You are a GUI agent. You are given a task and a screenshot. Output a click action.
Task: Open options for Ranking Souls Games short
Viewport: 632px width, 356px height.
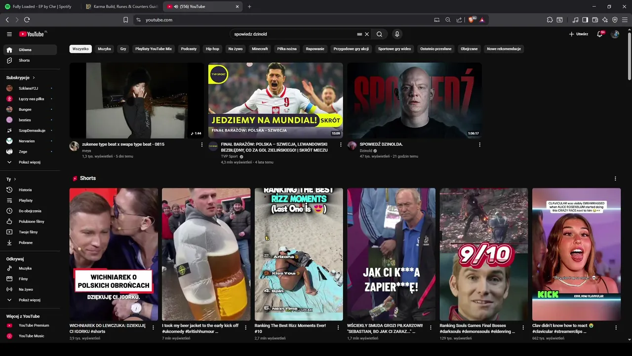[x=523, y=327]
